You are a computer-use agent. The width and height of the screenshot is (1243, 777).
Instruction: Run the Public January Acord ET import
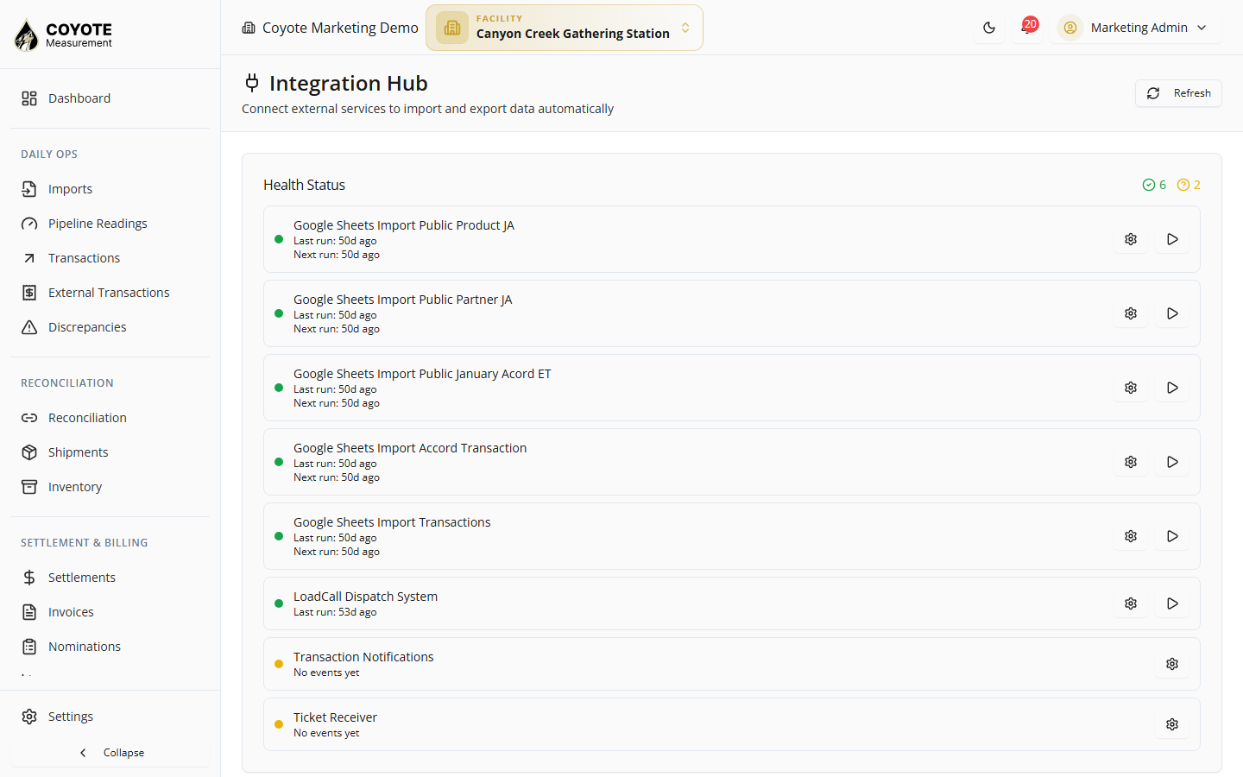coord(1172,388)
